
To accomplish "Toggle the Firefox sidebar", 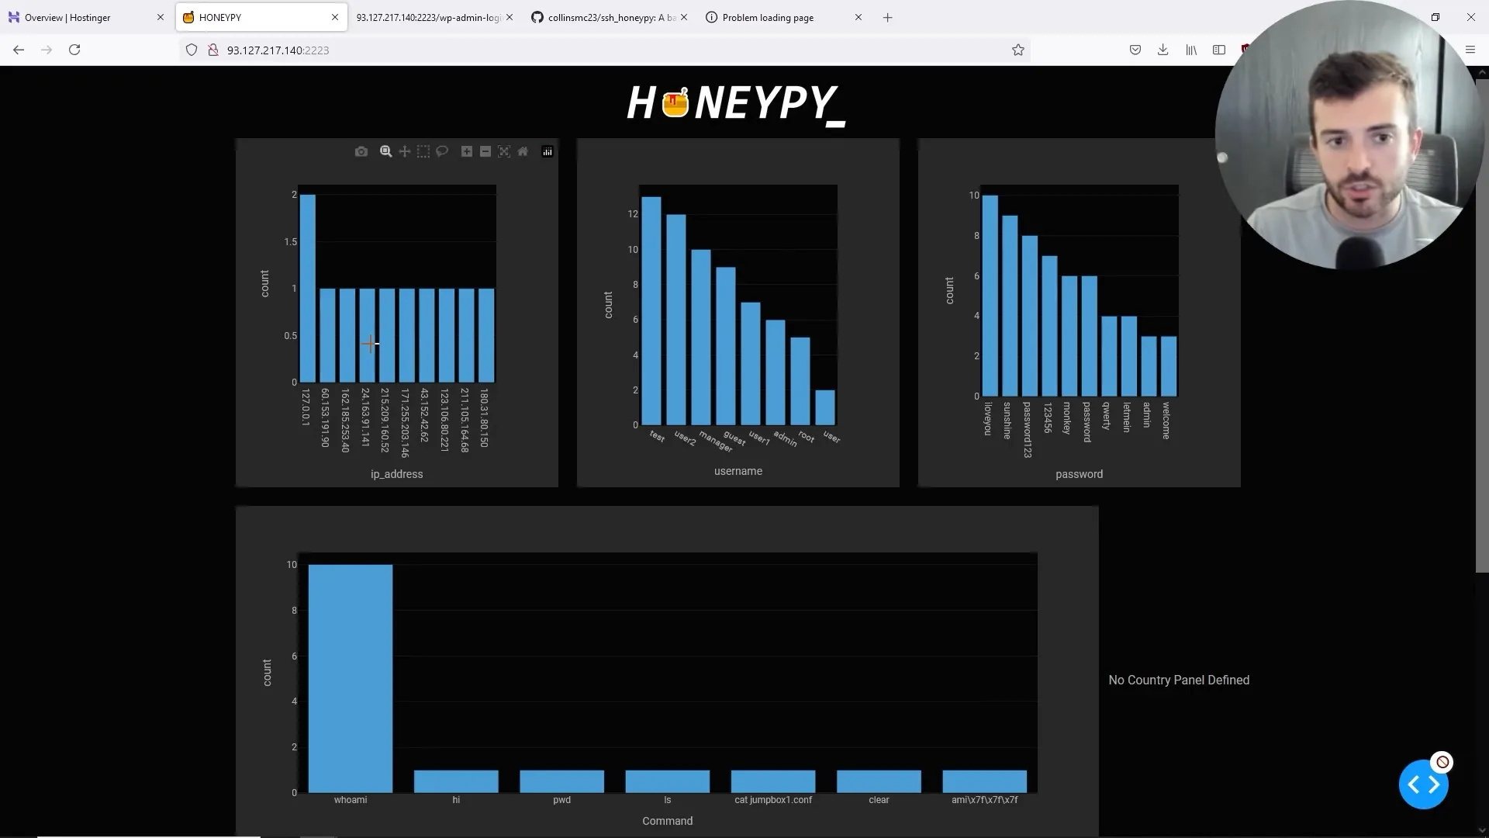I will tap(1219, 50).
